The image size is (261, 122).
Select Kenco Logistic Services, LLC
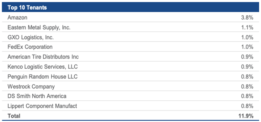coord(42,67)
